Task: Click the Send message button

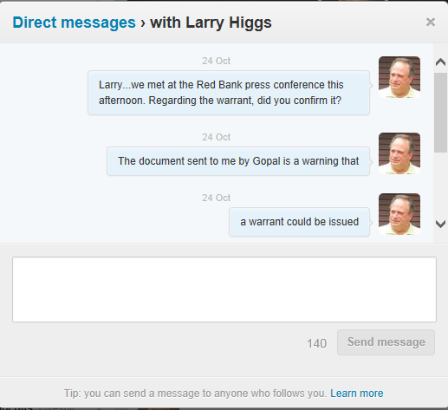Action: tap(386, 342)
